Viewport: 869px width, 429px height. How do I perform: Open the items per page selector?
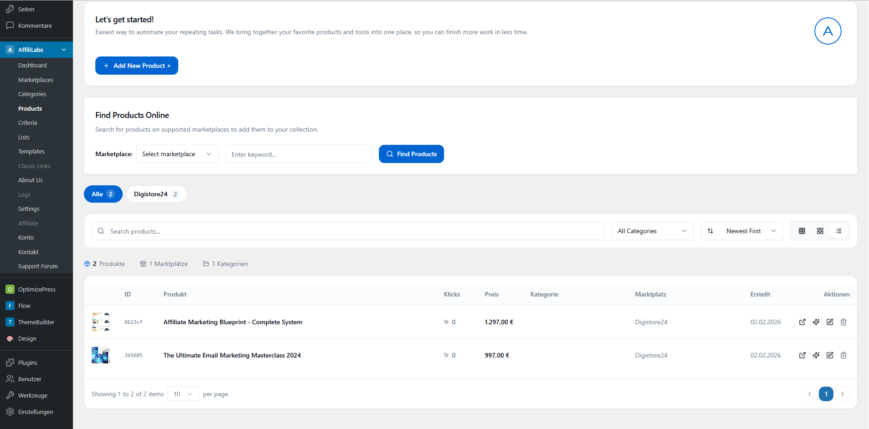[183, 394]
